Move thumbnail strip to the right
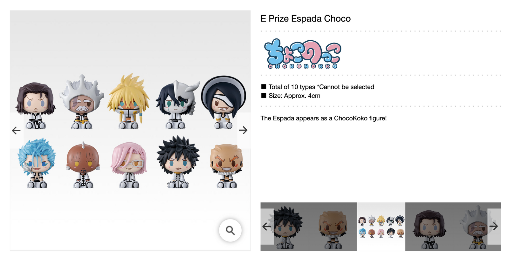Image resolution: width=508 pixels, height=257 pixels. coord(494,227)
